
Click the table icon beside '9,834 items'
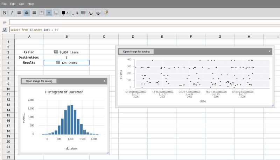(x=56, y=52)
